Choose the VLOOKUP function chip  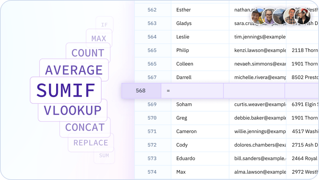click(73, 110)
